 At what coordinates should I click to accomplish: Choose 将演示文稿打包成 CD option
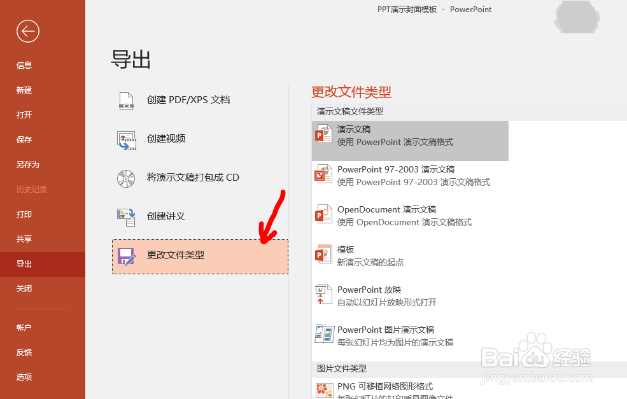pyautogui.click(x=200, y=178)
